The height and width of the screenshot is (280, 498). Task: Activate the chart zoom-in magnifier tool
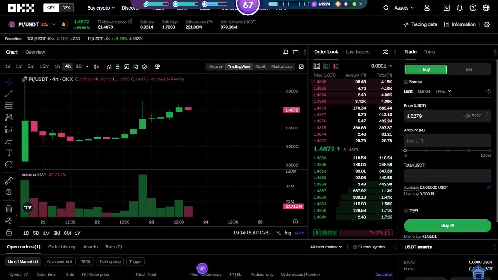[9, 192]
